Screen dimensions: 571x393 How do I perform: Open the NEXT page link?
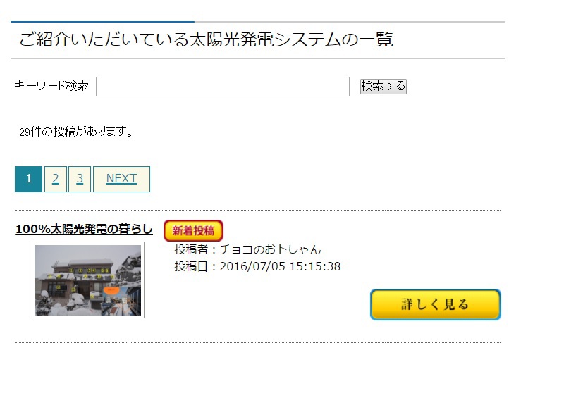tap(121, 179)
